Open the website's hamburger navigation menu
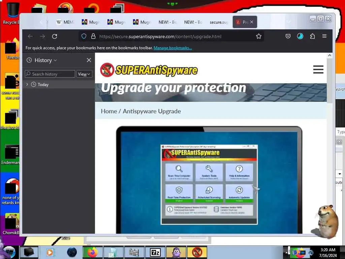Viewport: 345px width, 259px height. [x=318, y=69]
